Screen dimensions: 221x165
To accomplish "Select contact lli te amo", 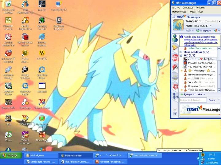I will click(x=199, y=86).
